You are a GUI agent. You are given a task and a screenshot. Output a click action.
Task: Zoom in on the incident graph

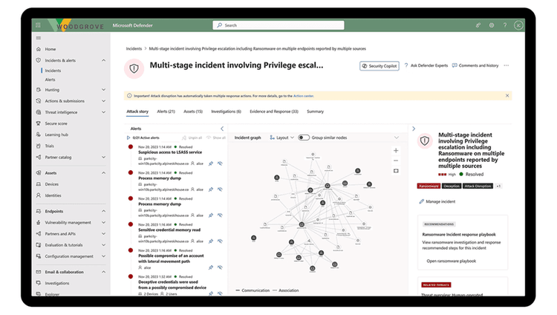(396, 150)
